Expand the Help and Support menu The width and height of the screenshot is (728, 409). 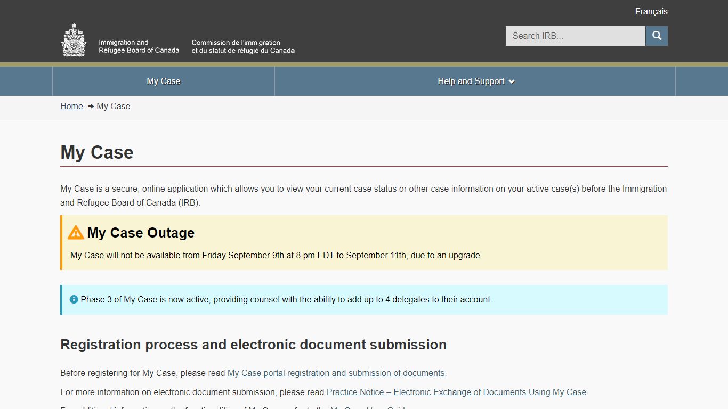pyautogui.click(x=475, y=81)
